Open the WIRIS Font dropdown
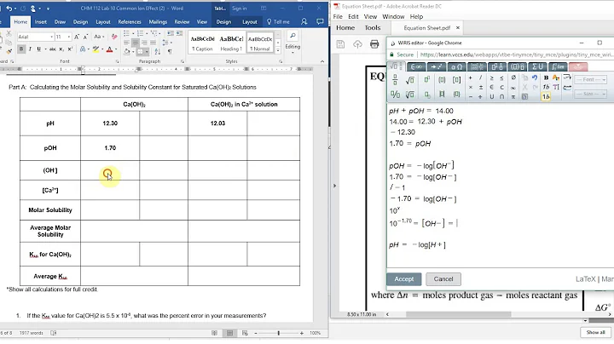This screenshot has width=614, height=344. 590,80
